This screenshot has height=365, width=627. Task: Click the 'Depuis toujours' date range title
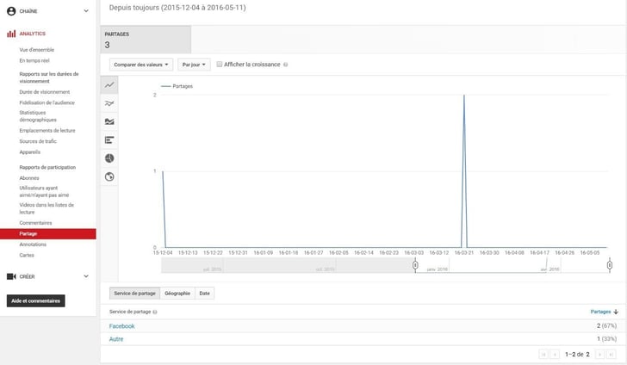pos(177,8)
